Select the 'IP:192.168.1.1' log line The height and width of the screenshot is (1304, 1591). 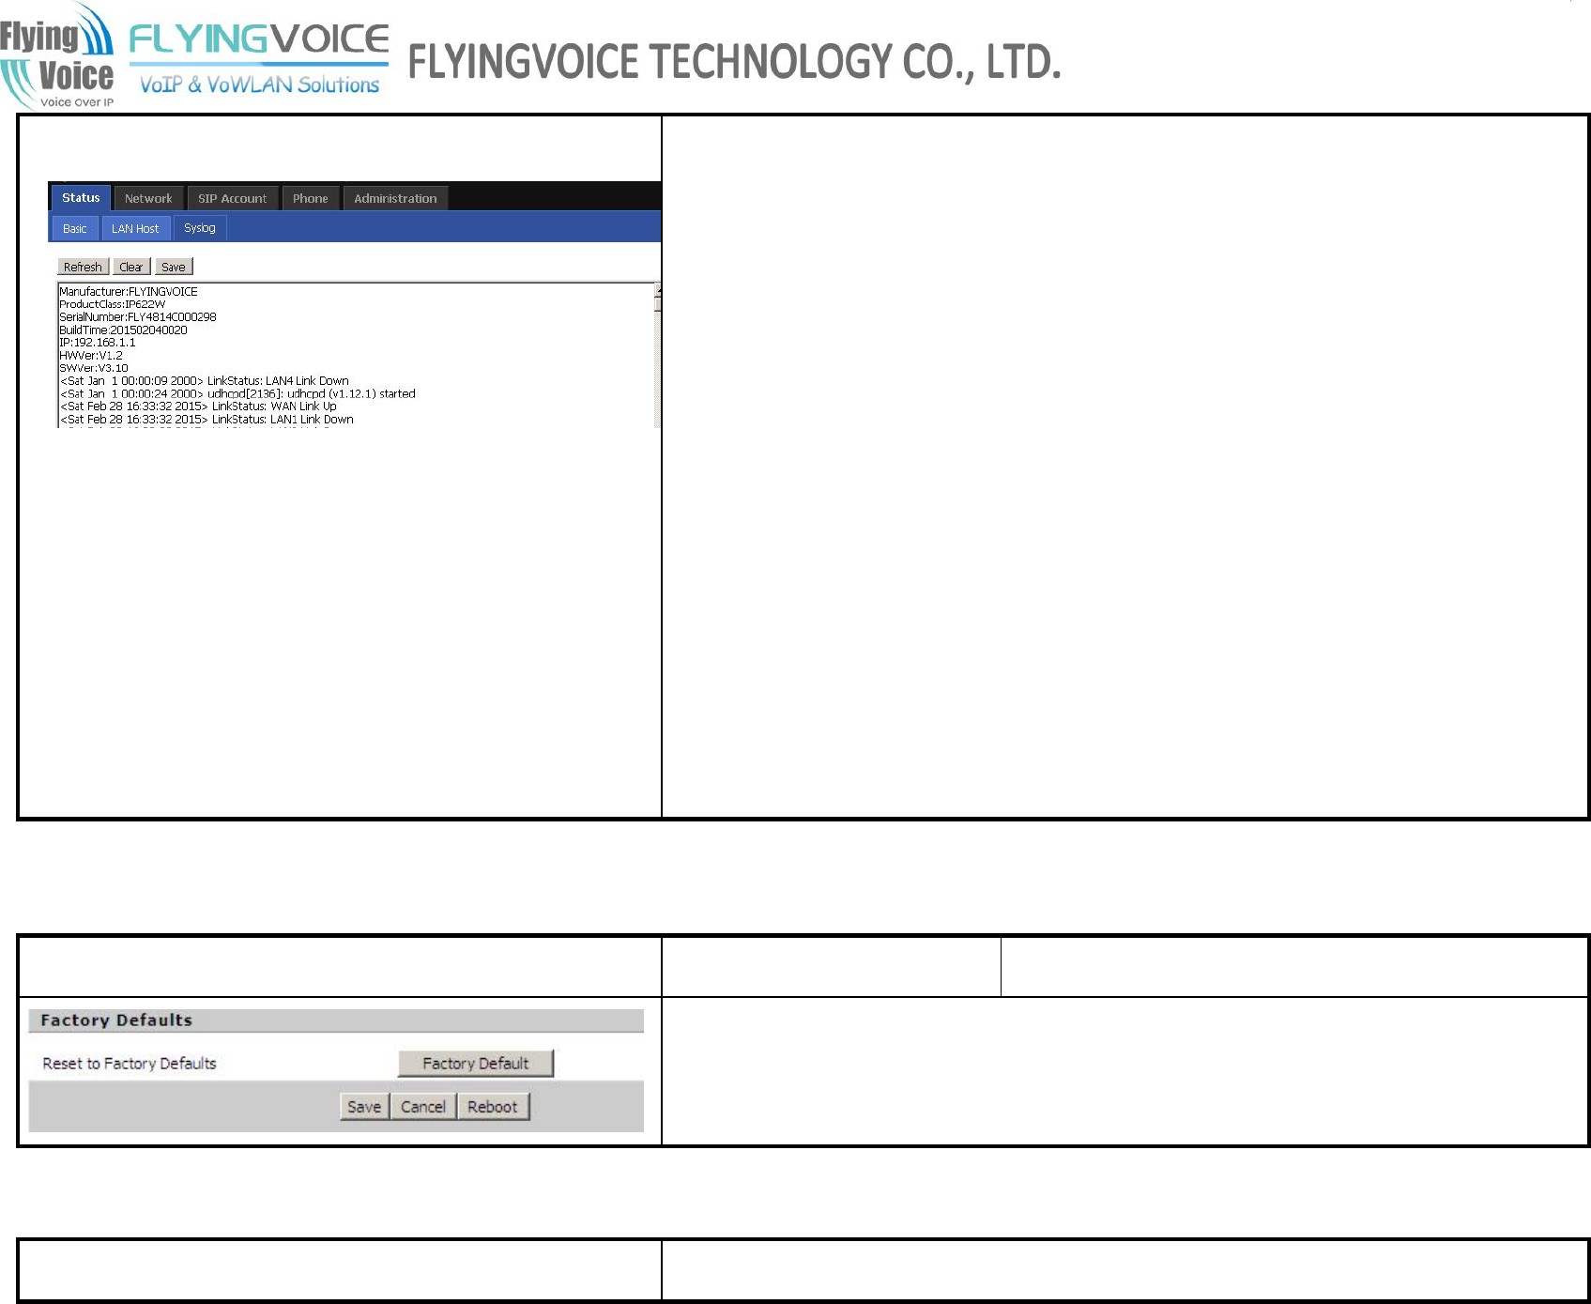(98, 343)
